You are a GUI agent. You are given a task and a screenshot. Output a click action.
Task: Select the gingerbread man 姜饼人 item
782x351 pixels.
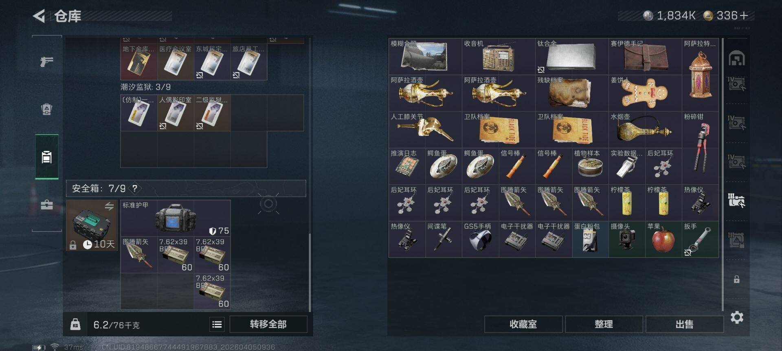(x=645, y=93)
